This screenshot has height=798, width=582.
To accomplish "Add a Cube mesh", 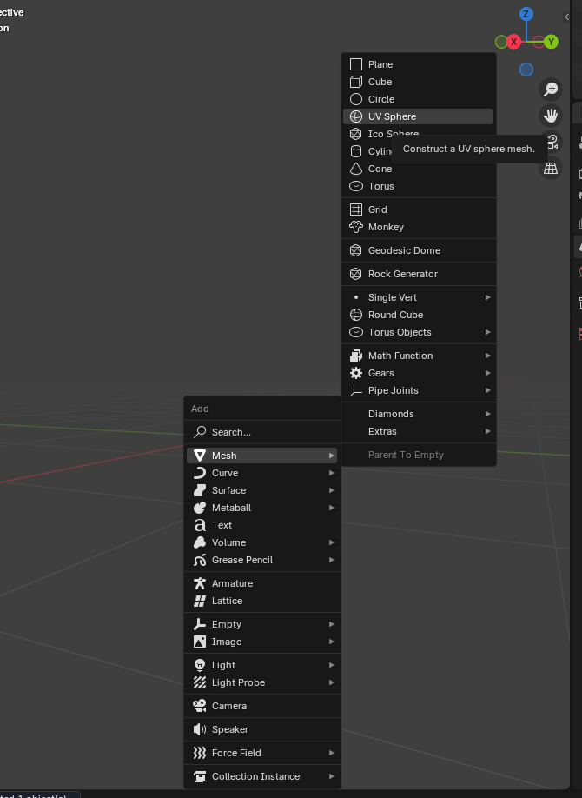I will pyautogui.click(x=418, y=82).
